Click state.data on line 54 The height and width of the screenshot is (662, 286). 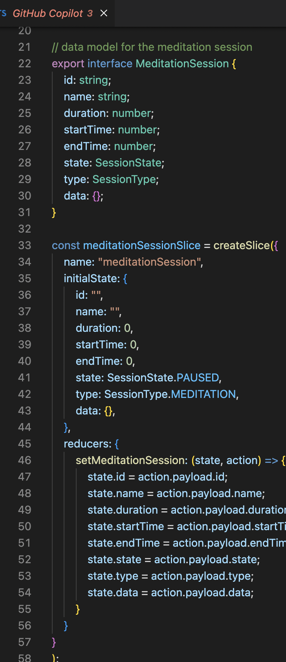(113, 592)
